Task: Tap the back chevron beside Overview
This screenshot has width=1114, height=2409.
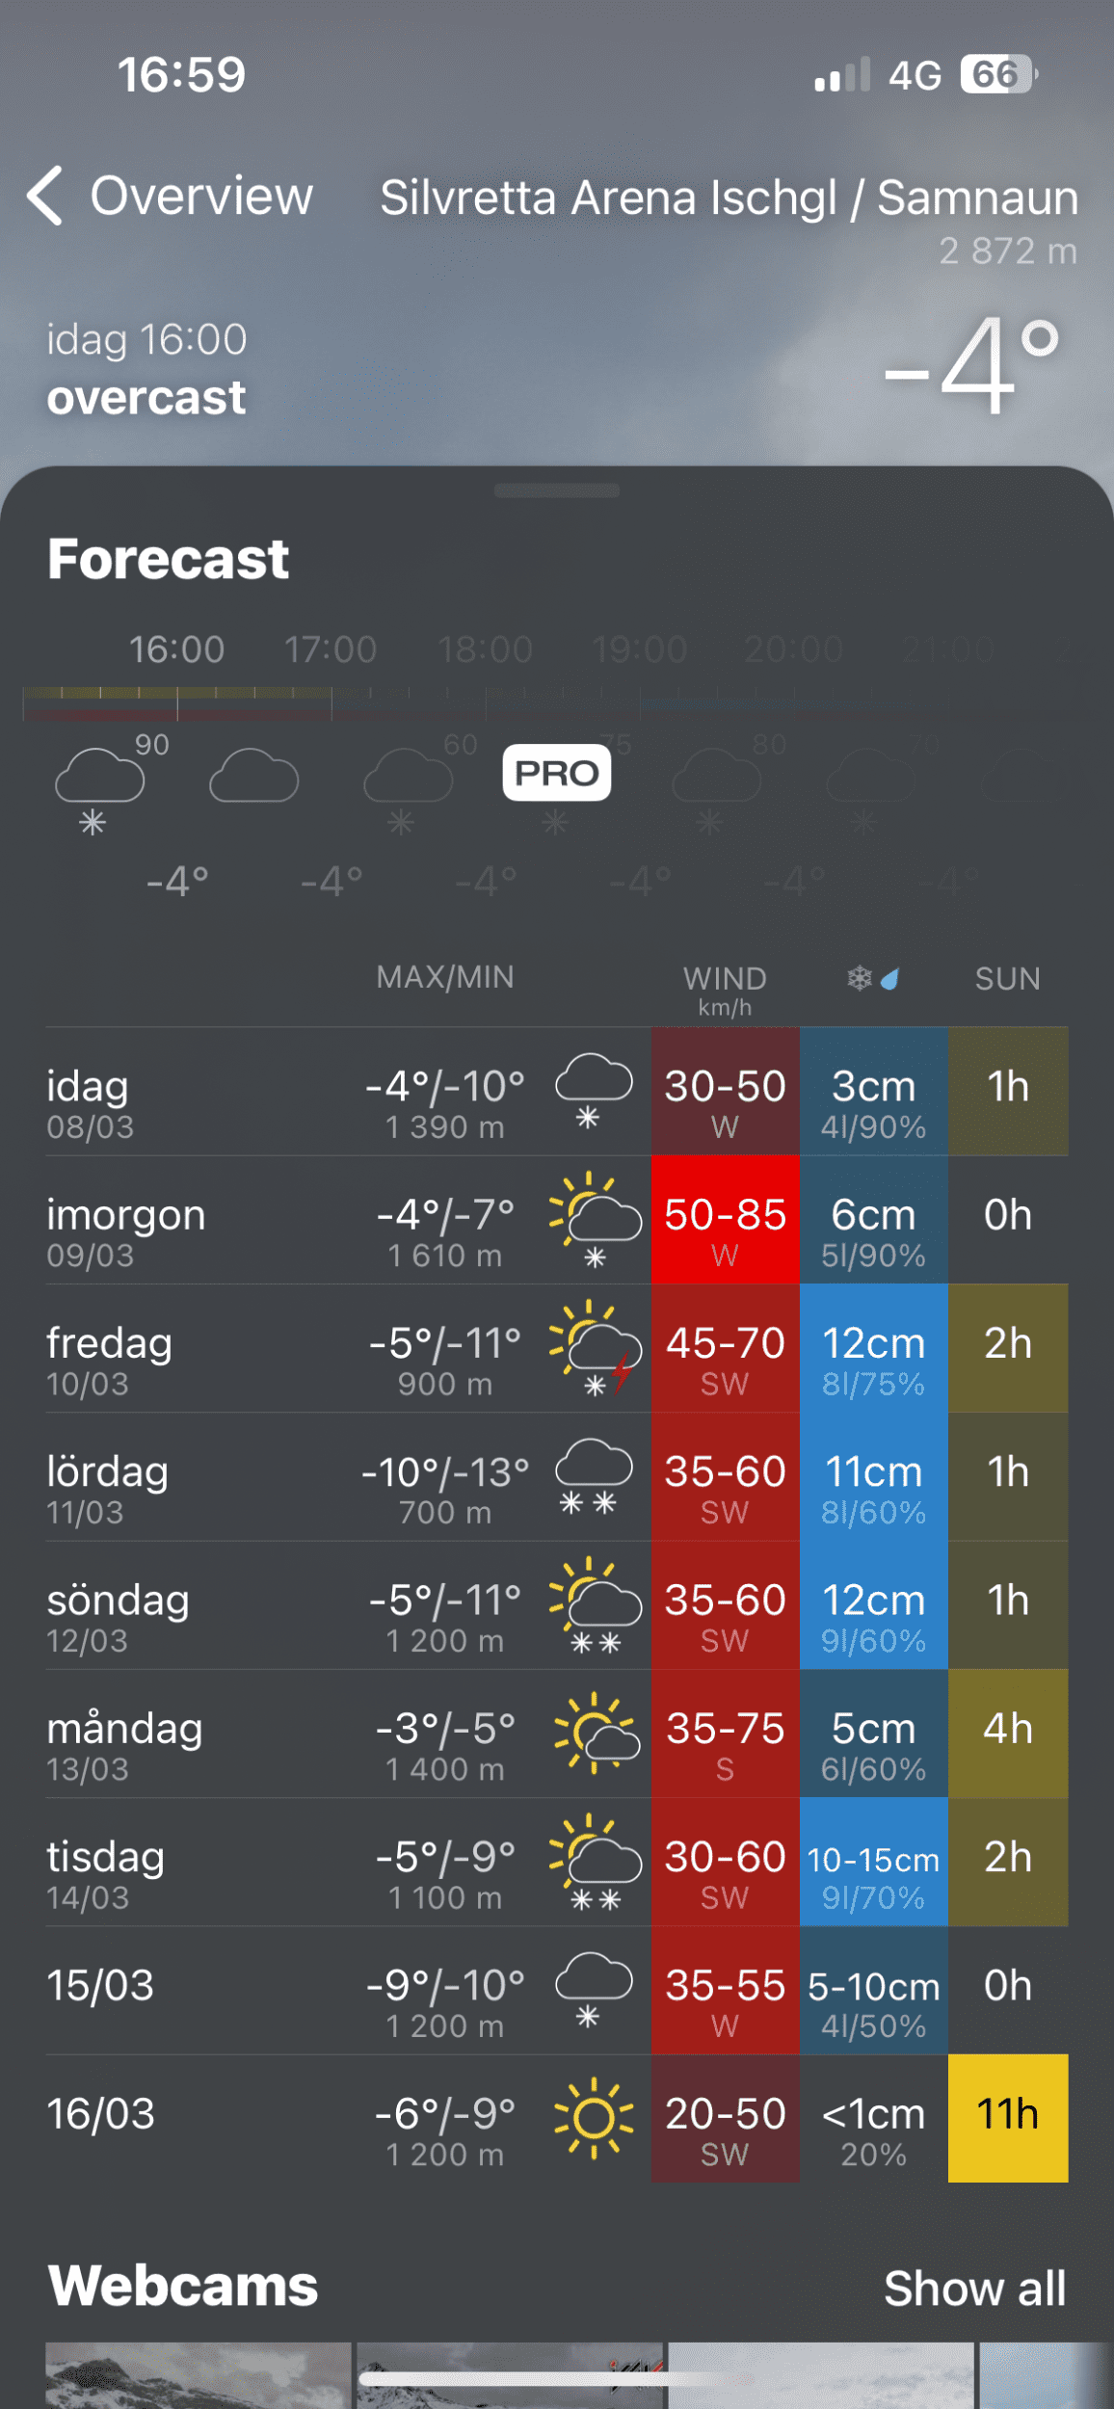Action: [x=45, y=196]
